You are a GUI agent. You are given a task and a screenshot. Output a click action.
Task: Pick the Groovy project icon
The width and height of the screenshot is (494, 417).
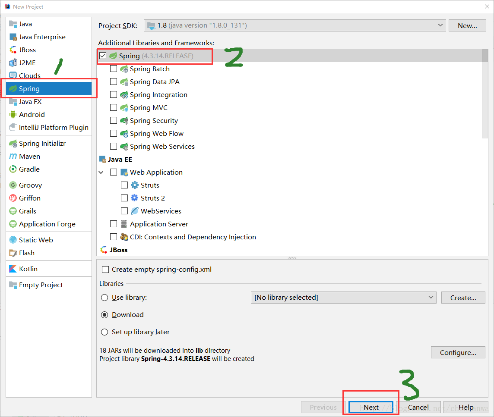pos(13,185)
